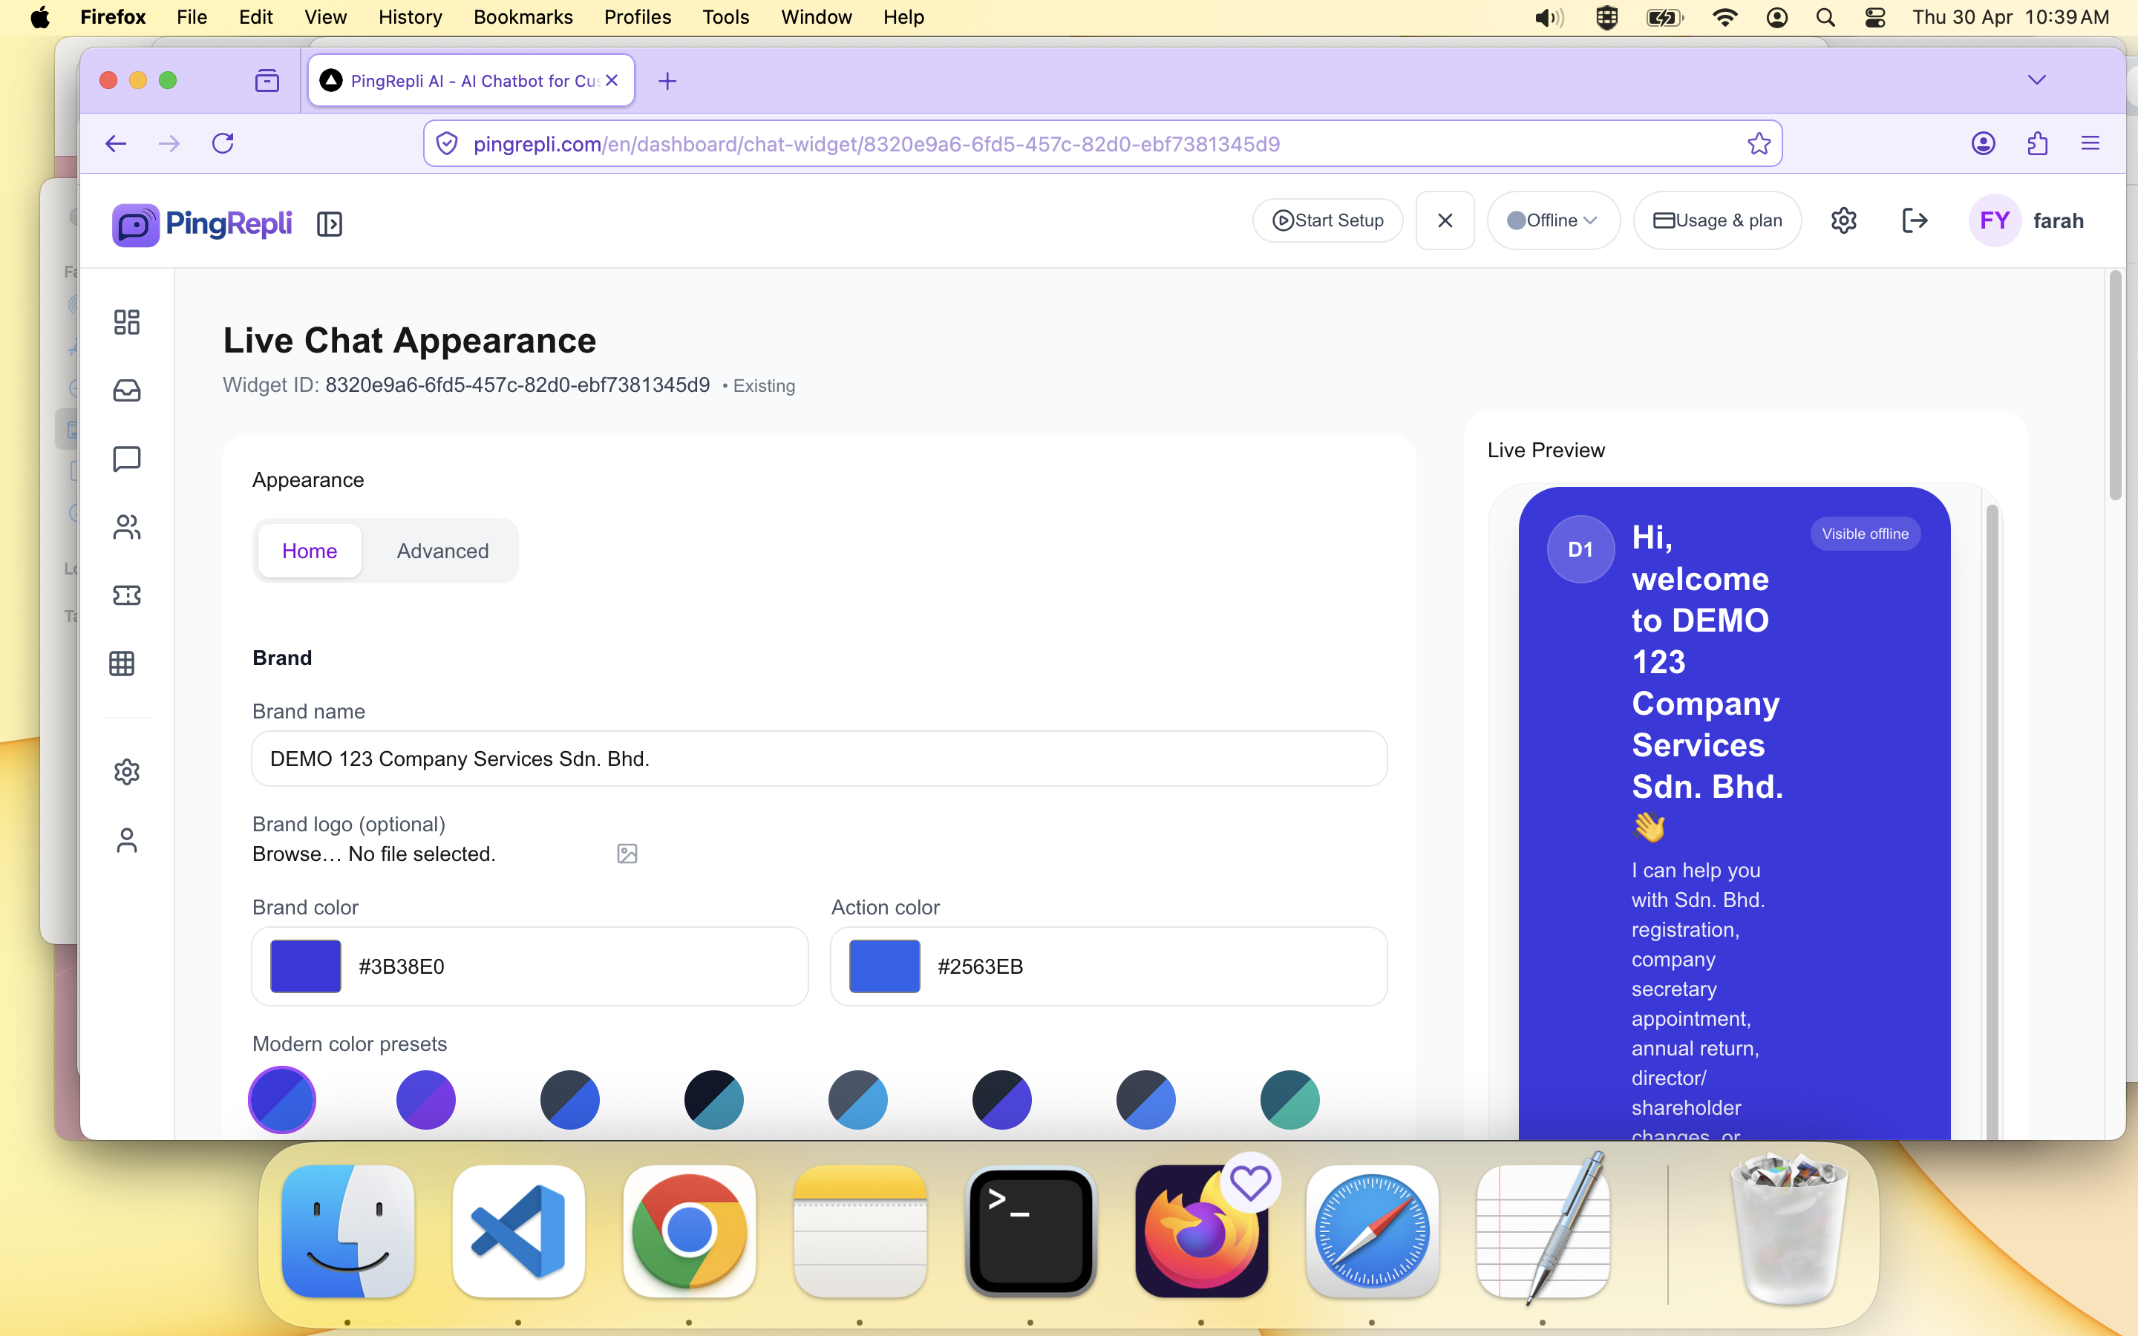
Task: Reload the page in Firefox
Action: pyautogui.click(x=223, y=143)
